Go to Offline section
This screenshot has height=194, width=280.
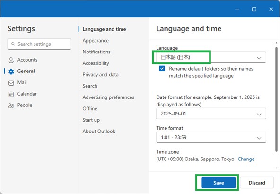click(90, 109)
